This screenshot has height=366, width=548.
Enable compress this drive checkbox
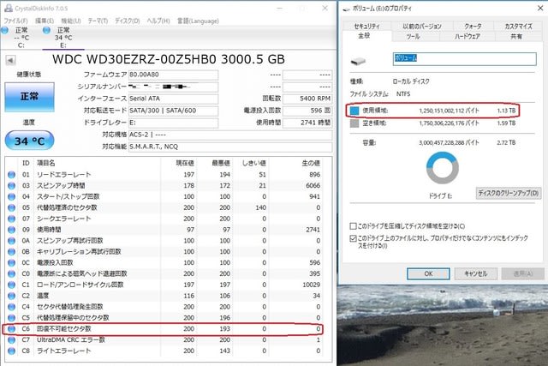coord(353,226)
